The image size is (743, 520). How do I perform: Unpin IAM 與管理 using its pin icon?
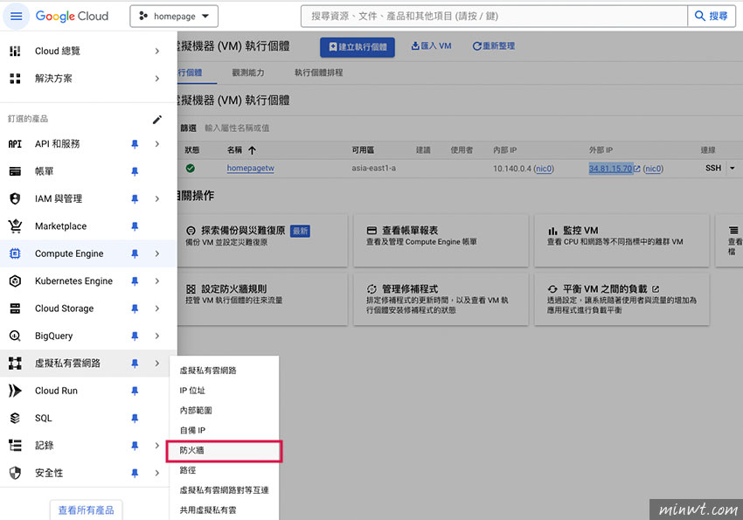[135, 199]
